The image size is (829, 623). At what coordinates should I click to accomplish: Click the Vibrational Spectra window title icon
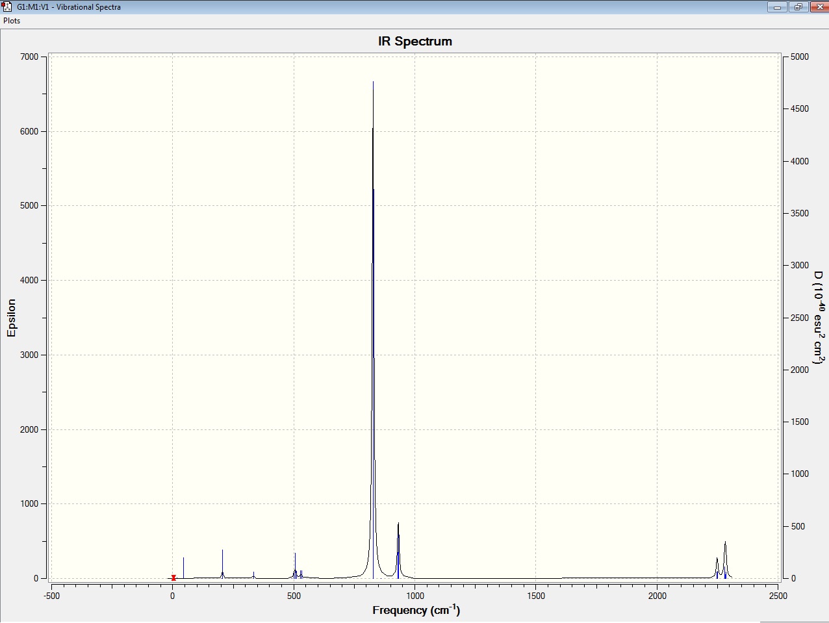(8, 7)
